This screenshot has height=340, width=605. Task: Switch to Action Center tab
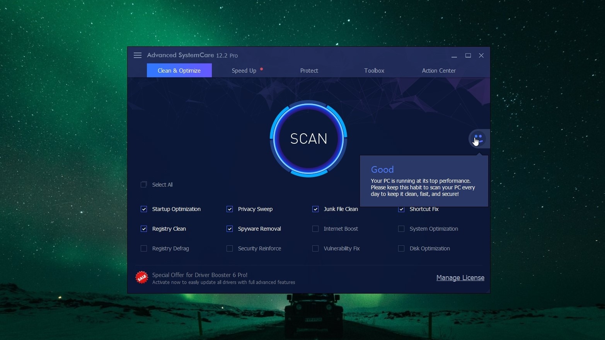(x=439, y=70)
